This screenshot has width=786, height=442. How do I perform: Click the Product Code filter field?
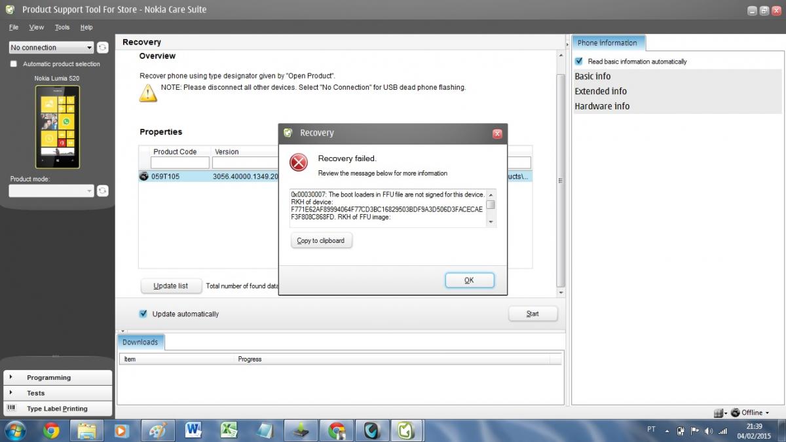(x=180, y=162)
